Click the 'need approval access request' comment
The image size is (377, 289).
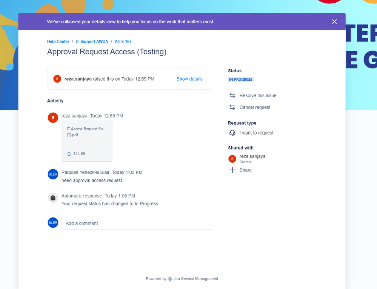click(92, 180)
